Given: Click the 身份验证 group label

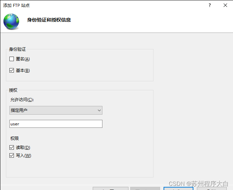Looking at the screenshot, I should click(x=17, y=49).
